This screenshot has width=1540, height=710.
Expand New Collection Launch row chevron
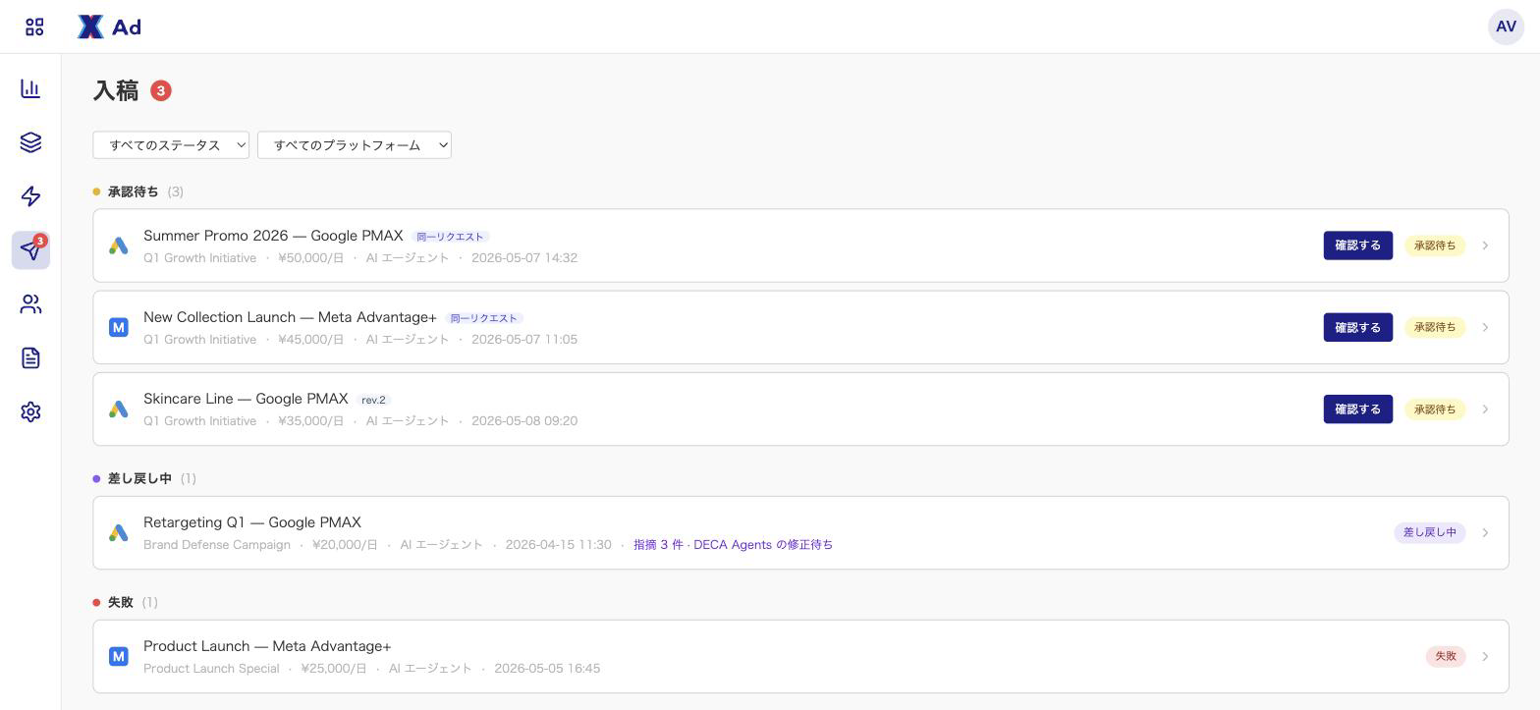click(1485, 327)
